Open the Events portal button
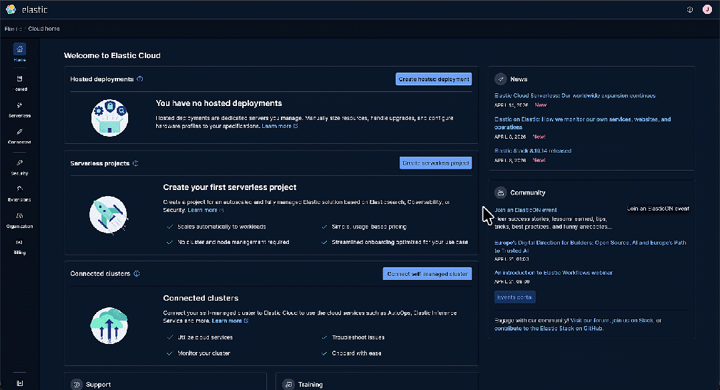This screenshot has height=390, width=720. 514,297
